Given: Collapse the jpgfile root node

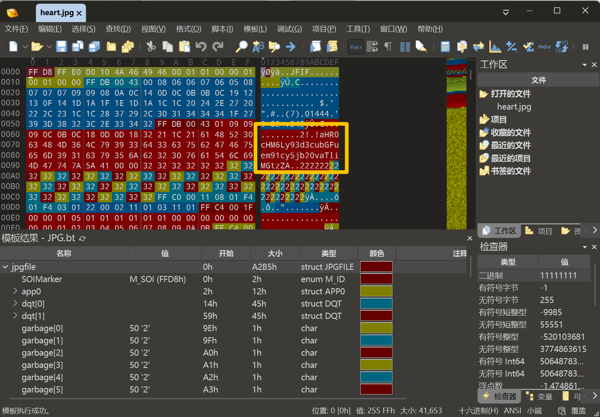Looking at the screenshot, I should [x=6, y=267].
